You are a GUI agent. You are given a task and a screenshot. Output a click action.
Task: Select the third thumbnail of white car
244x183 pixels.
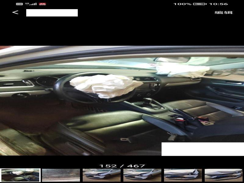[102, 175]
